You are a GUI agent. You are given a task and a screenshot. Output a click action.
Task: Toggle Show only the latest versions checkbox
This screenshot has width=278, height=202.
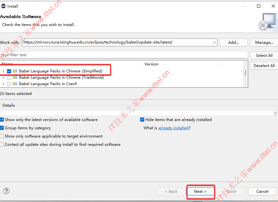click(2, 119)
